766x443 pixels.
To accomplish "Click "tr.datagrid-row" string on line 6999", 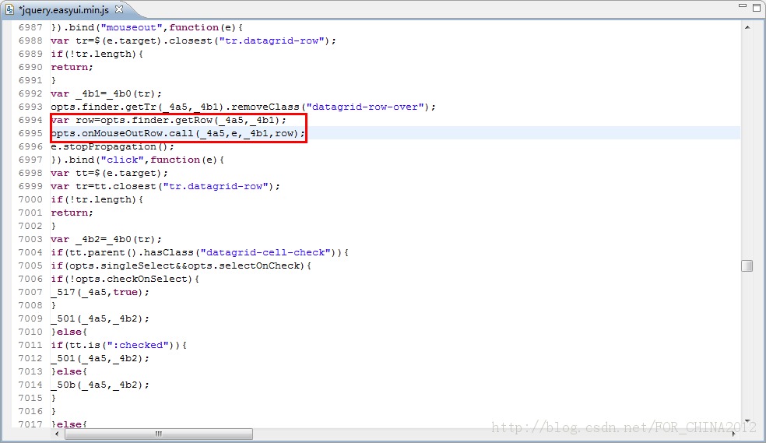I will 216,186.
